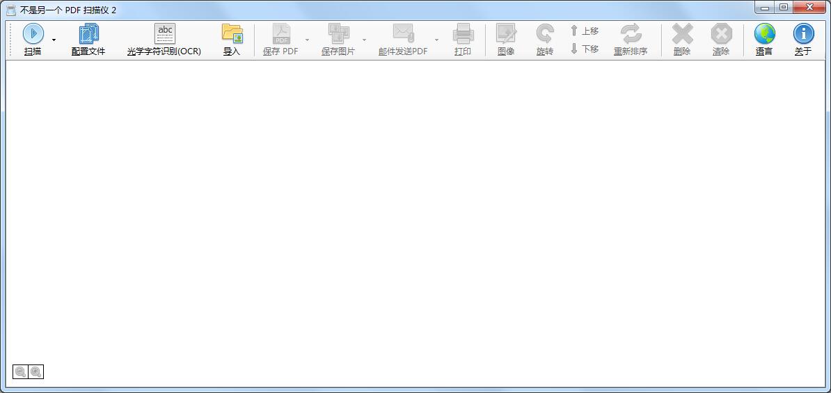Start scanning with the 扫描 button

click(33, 40)
